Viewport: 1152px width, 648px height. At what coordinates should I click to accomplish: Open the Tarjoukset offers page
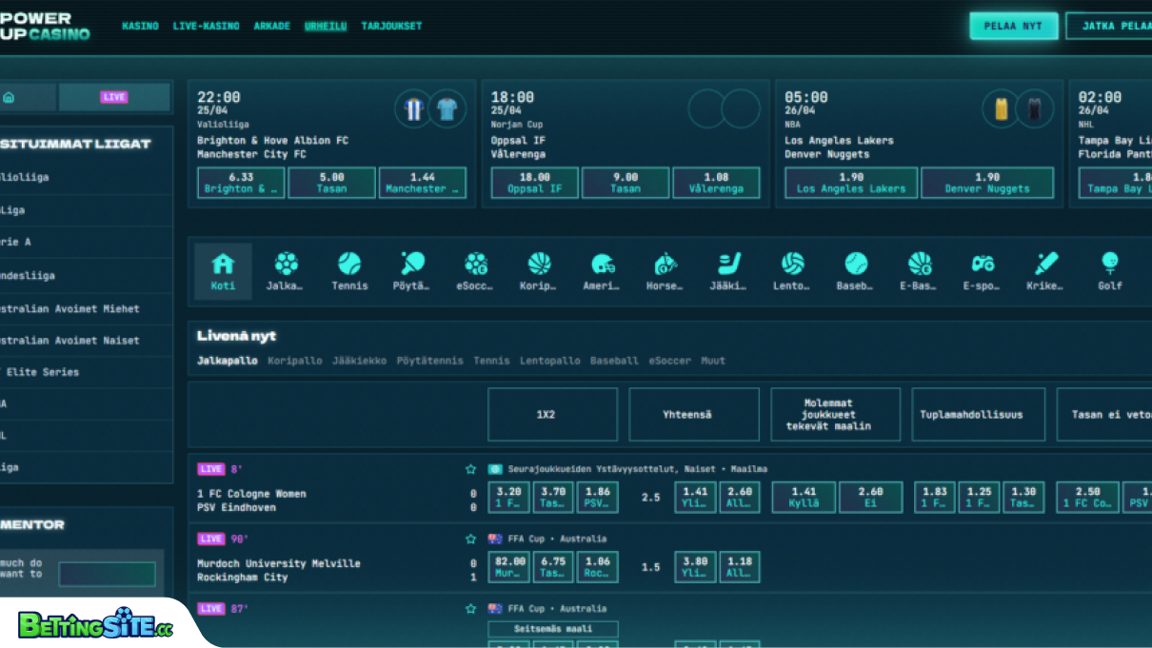pyautogui.click(x=391, y=26)
